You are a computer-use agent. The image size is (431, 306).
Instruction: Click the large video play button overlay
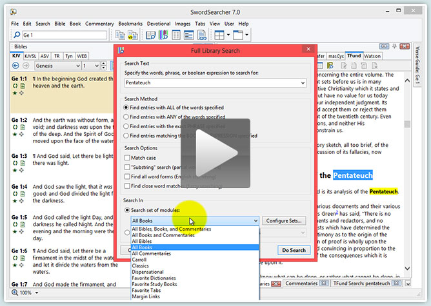pyautogui.click(x=215, y=153)
